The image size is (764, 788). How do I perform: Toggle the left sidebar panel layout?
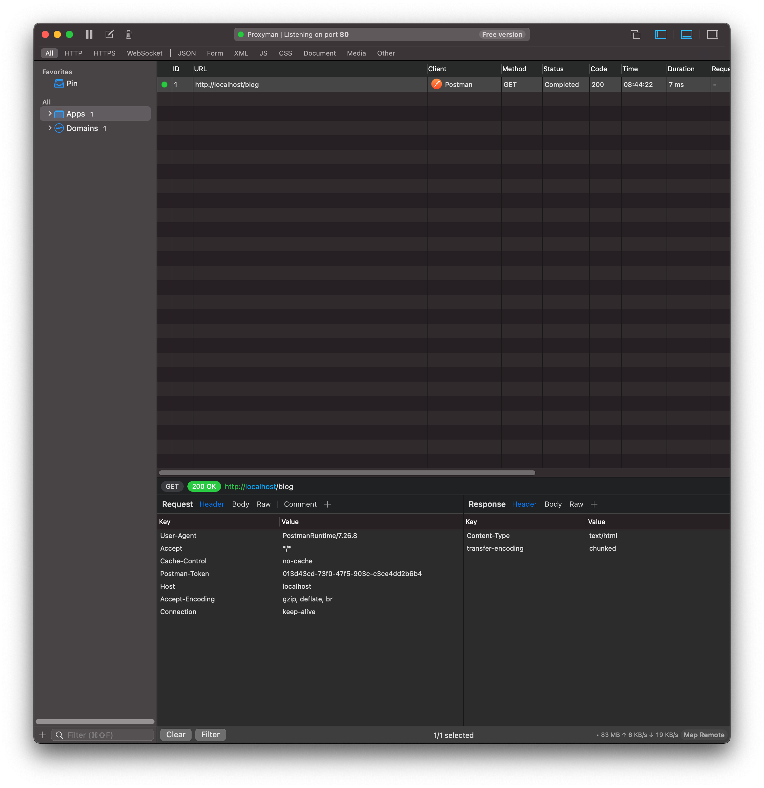661,35
